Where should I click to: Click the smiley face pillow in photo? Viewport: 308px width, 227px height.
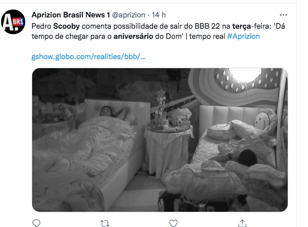[x=263, y=121]
